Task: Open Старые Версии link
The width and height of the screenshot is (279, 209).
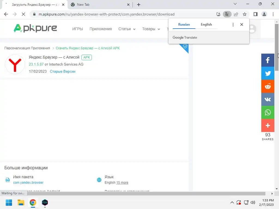Action: pos(63,72)
